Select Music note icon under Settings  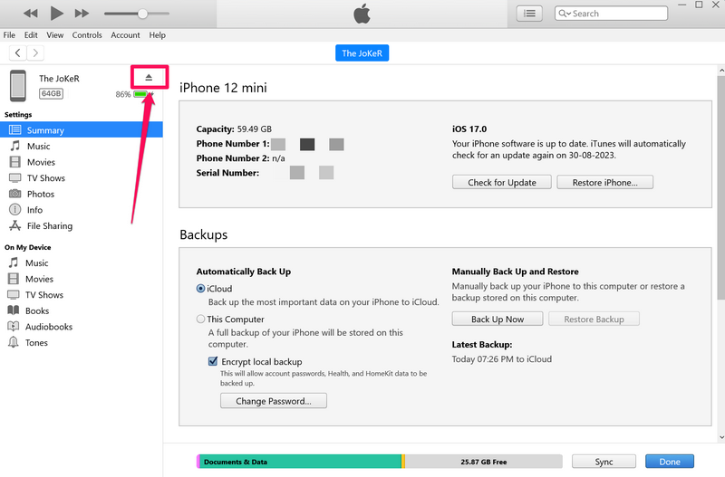click(x=15, y=146)
